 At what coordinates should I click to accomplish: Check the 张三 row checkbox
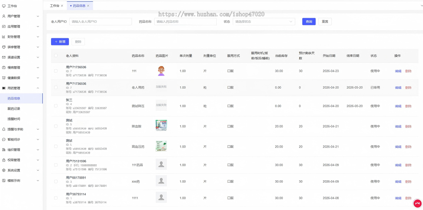pyautogui.click(x=56, y=106)
